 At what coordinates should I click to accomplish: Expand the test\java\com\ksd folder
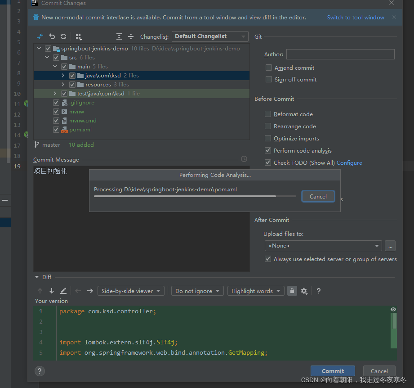[55, 93]
